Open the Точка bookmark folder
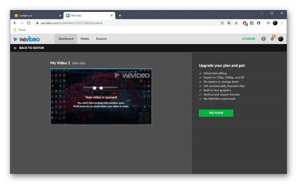Screen dimensions: 297x184 [19, 30]
